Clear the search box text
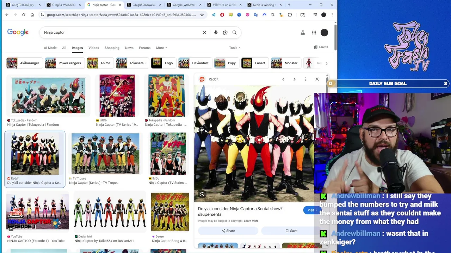Screen dimensions: 451x253 click(204, 32)
